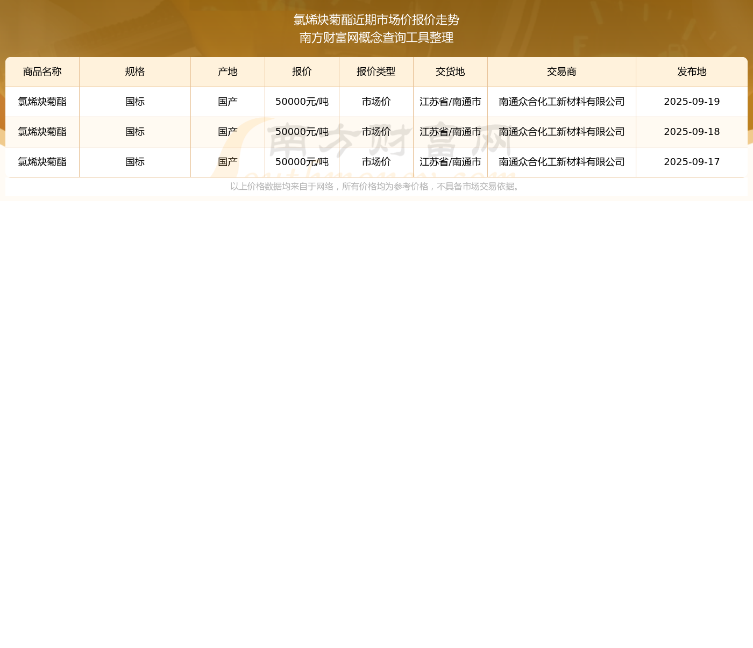This screenshot has width=753, height=648.
Task: Click the 交易商 column header
Action: tap(562, 72)
